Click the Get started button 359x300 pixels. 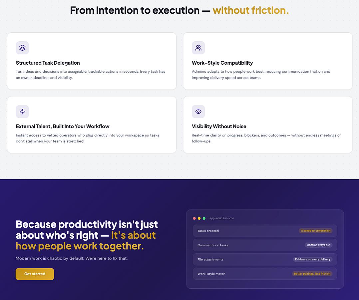[x=35, y=274]
